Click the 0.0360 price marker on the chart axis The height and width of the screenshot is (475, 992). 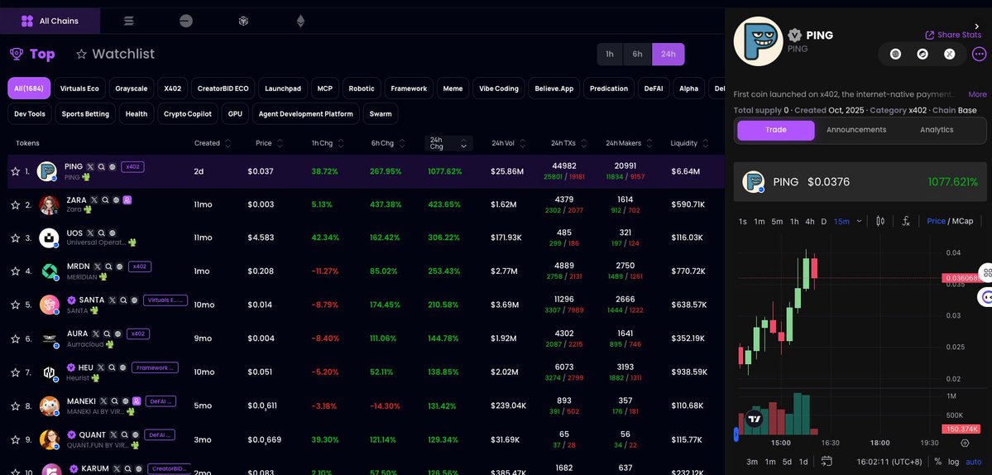click(x=961, y=278)
